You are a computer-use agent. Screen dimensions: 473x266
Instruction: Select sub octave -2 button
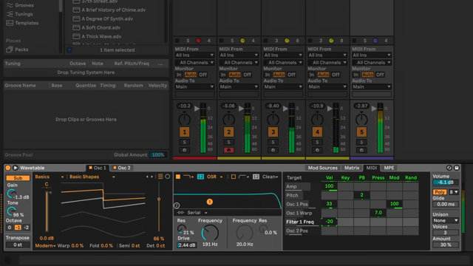point(27,228)
